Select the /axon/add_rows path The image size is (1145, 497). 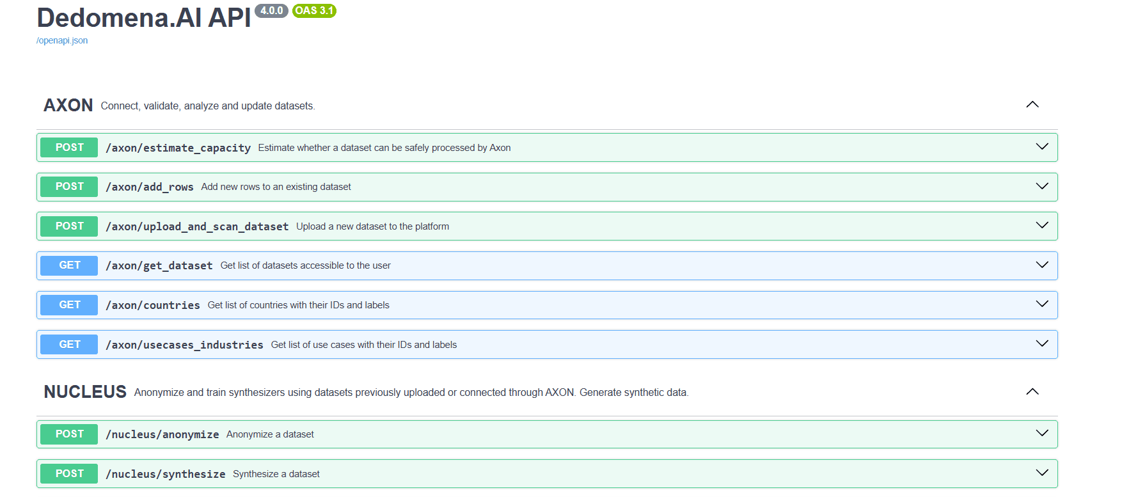click(x=150, y=187)
